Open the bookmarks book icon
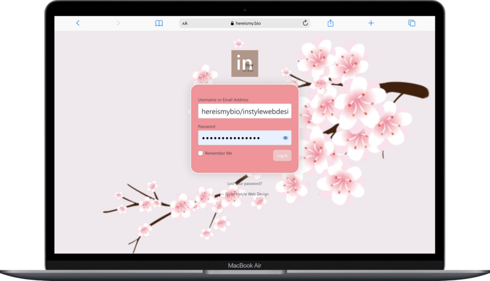 point(159,23)
